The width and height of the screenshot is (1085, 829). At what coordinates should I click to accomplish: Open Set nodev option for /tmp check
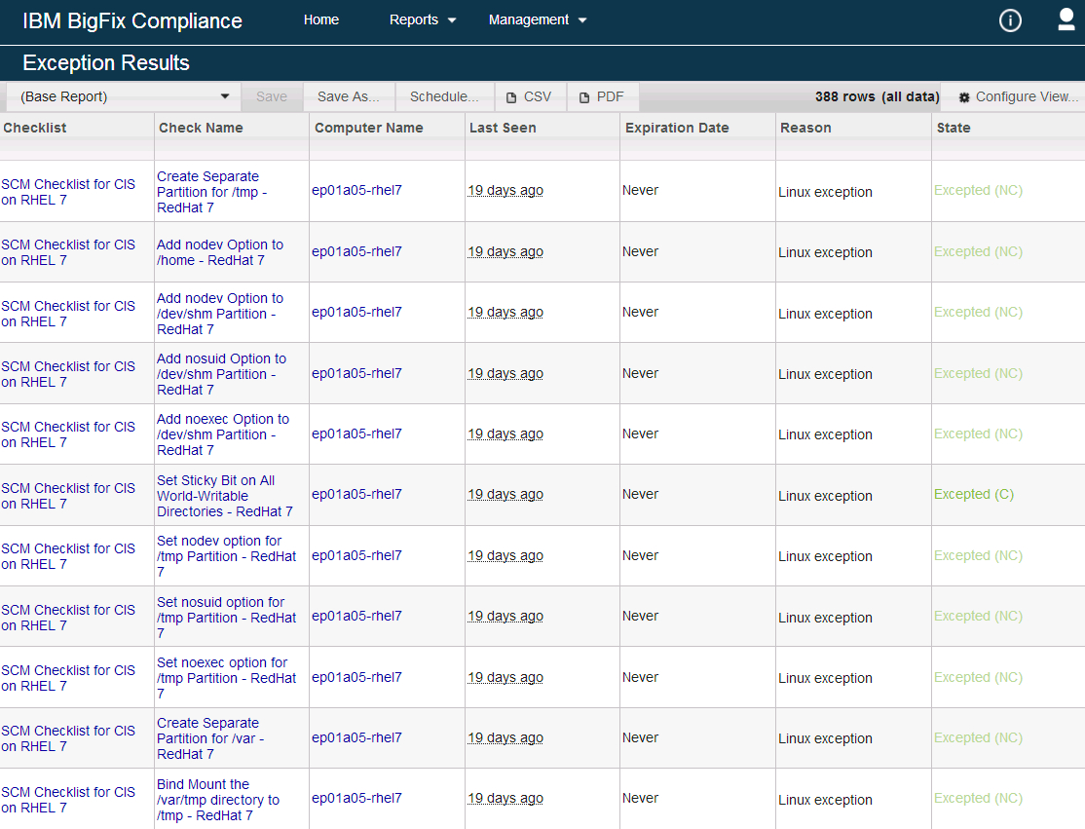pos(226,556)
